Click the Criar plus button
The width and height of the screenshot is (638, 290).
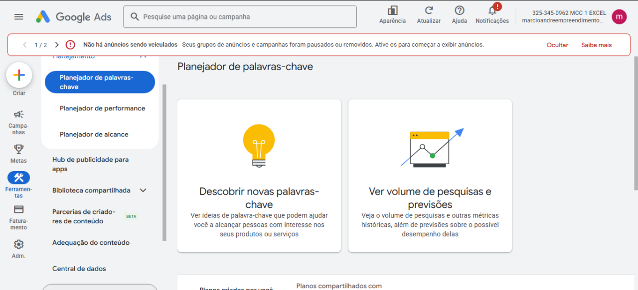19,76
